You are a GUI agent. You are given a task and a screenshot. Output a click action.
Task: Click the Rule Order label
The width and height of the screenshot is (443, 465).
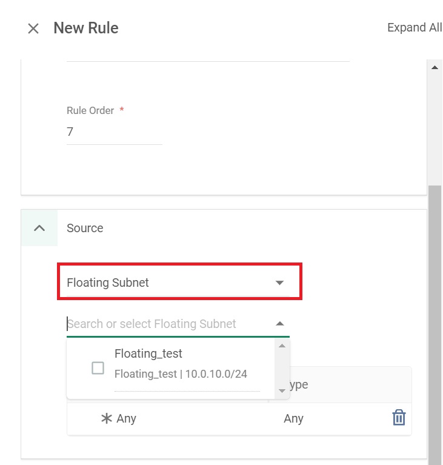click(x=90, y=110)
